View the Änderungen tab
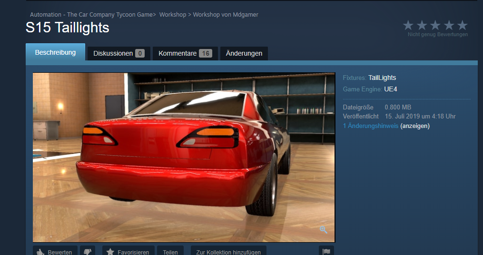The image size is (483, 255). (x=244, y=53)
